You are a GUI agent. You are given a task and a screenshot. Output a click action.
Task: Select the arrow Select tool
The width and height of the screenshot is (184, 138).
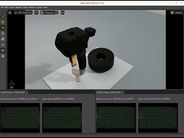pyautogui.click(x=3, y=22)
